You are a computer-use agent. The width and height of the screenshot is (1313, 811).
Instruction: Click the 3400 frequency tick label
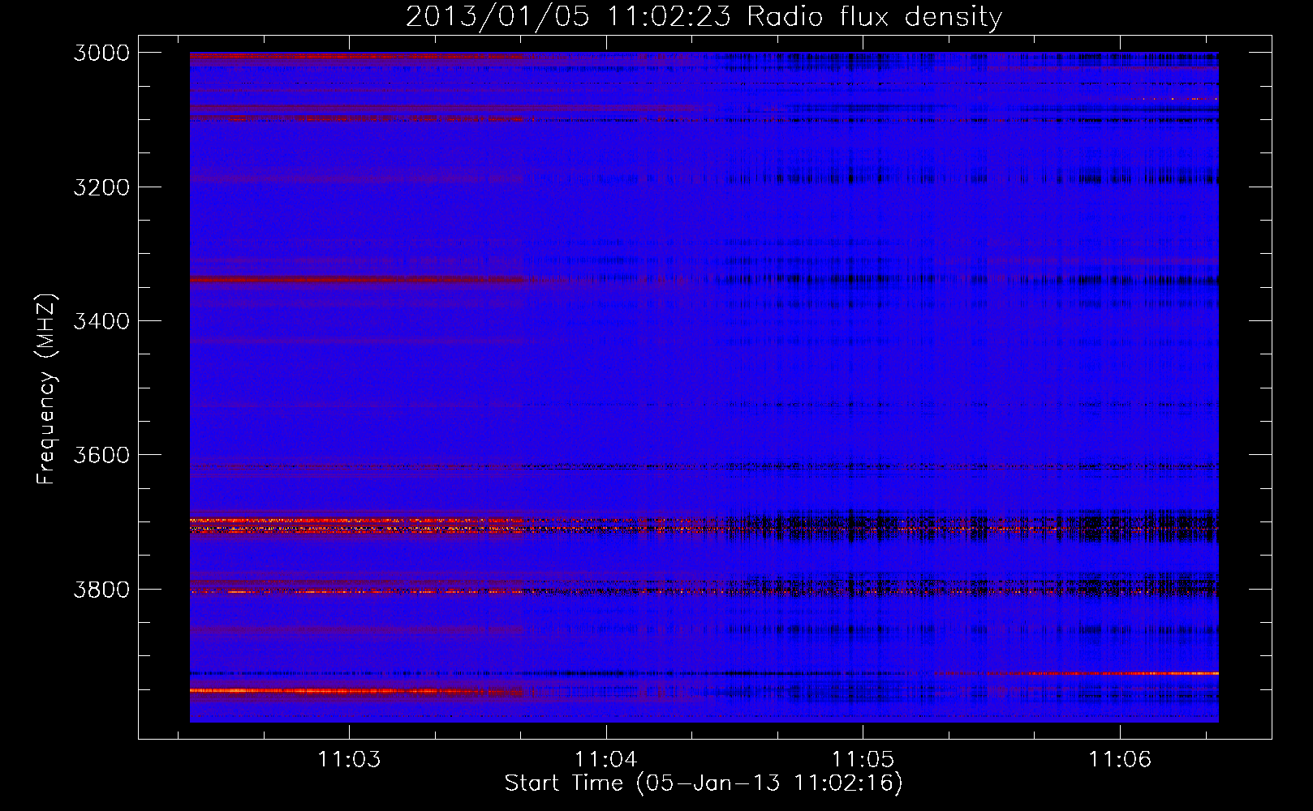tap(101, 321)
